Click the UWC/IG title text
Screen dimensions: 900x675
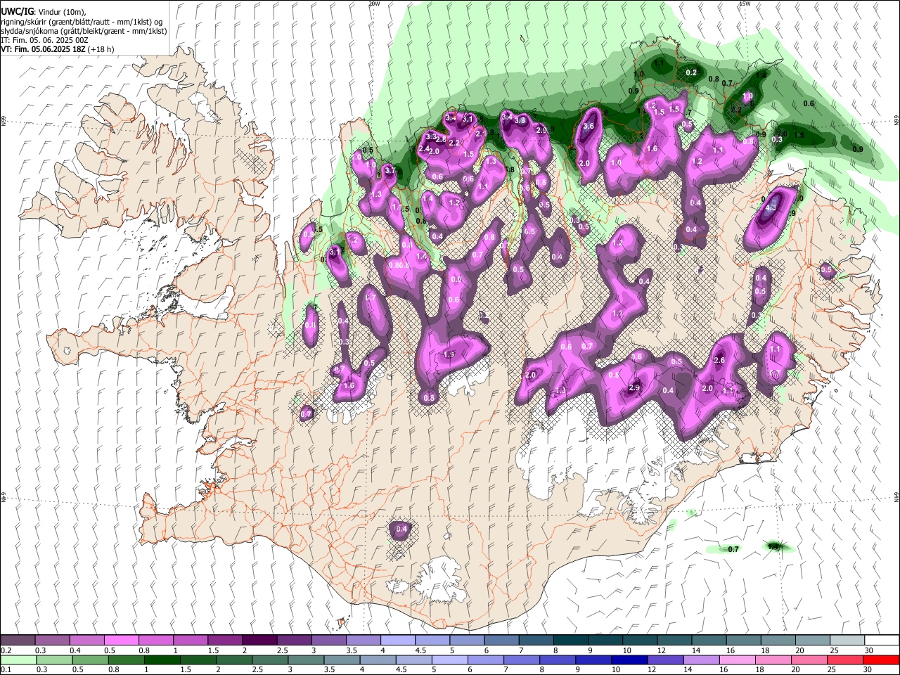coord(17,12)
